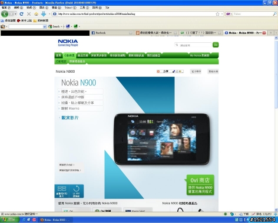Click the Stop loading X icon

coord(29,14)
